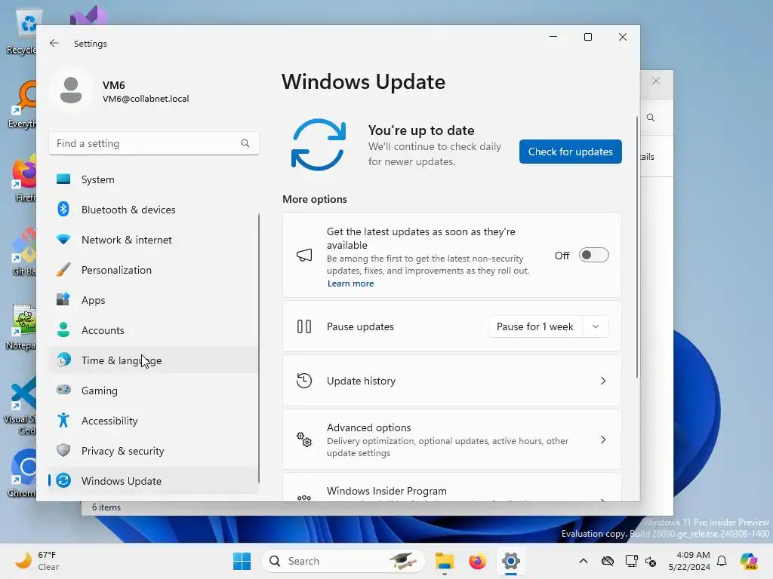
Task: Click the Personalization brush icon
Action: 63,270
